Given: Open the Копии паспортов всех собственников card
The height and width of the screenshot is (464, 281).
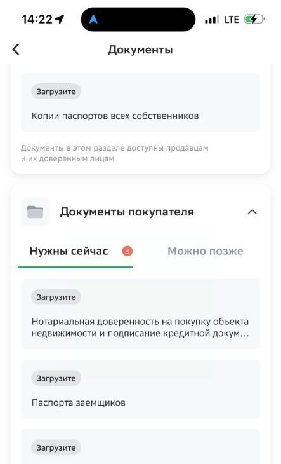Looking at the screenshot, I should point(141,102).
